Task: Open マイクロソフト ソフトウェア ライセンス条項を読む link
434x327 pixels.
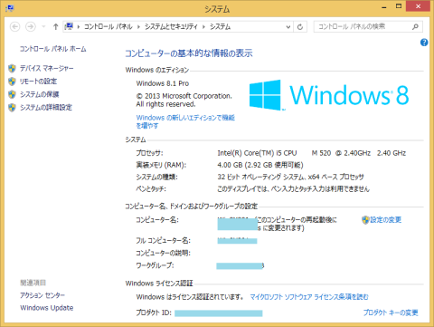Action: (309, 297)
